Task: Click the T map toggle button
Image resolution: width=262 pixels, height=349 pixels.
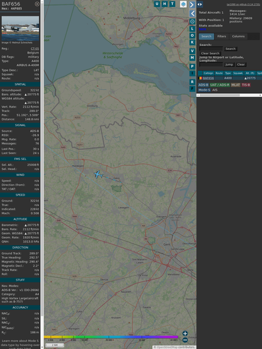Action: [172, 4]
